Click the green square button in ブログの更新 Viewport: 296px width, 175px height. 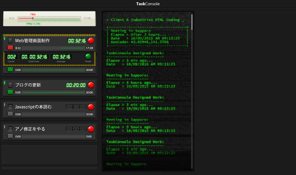[x=10, y=92]
